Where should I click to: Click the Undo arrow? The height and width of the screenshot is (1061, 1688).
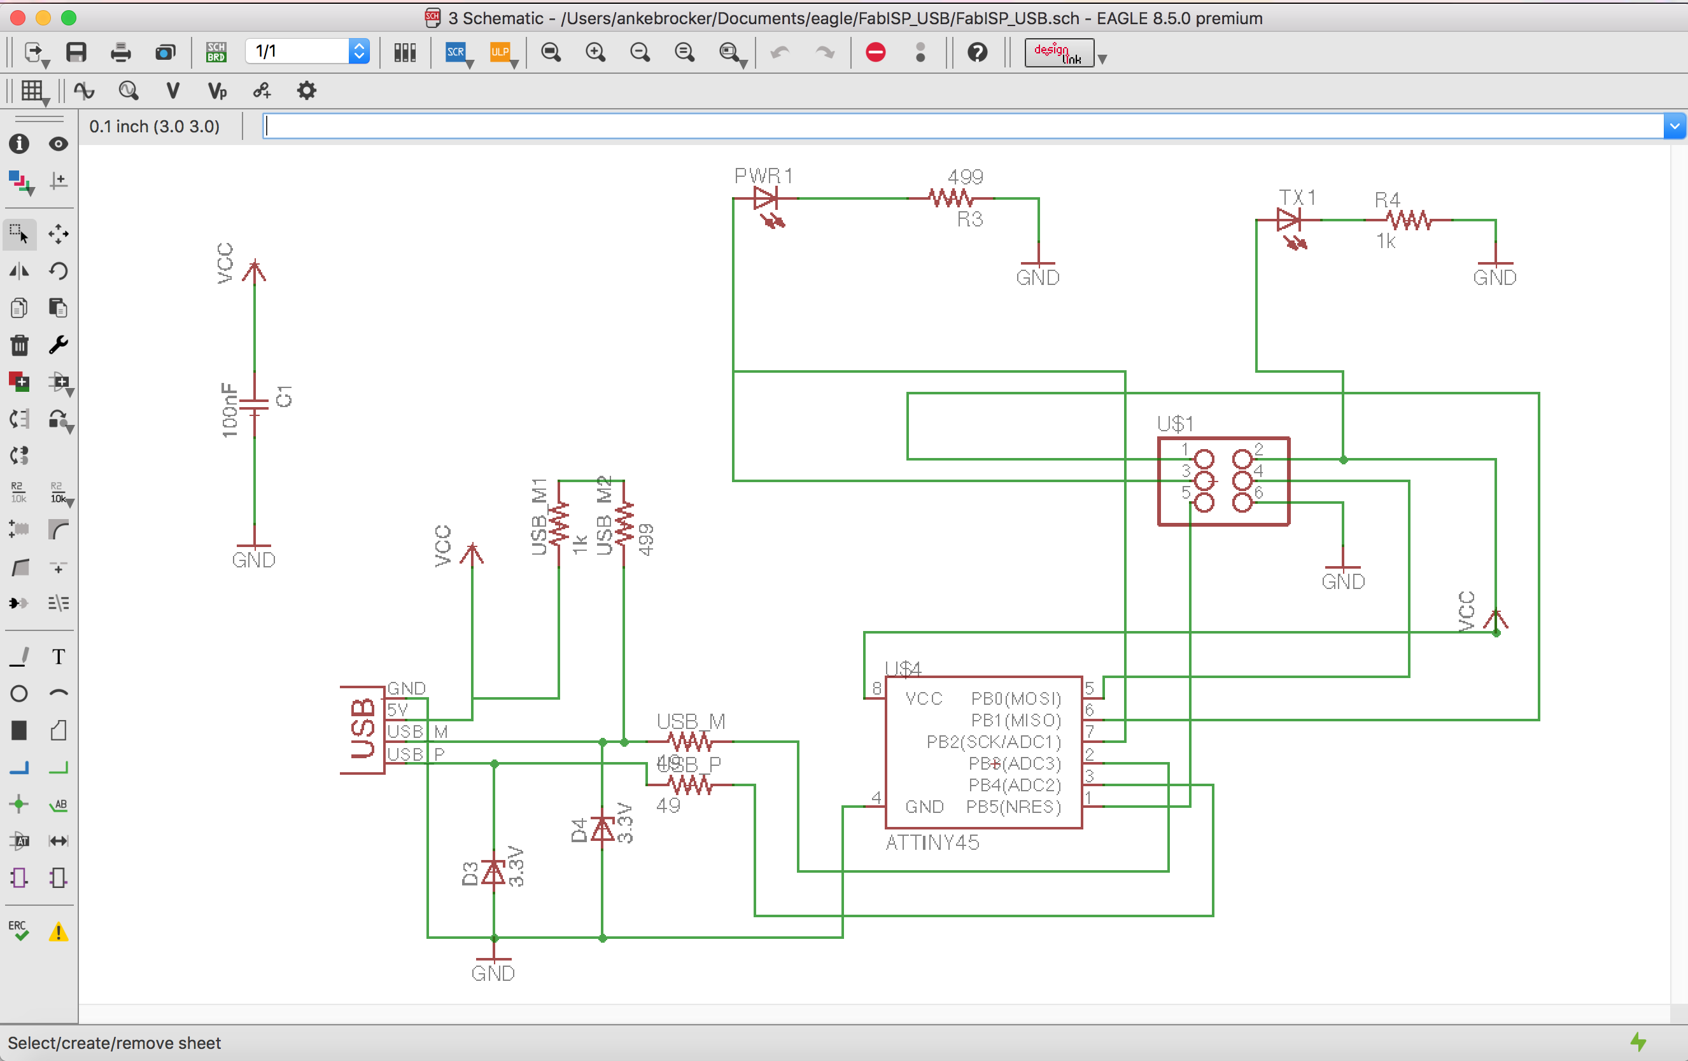tap(780, 53)
